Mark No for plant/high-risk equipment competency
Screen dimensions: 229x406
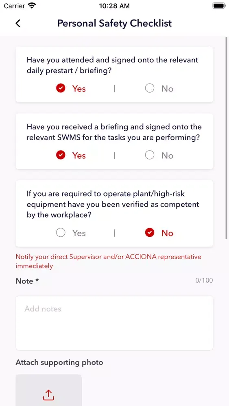coord(159,233)
